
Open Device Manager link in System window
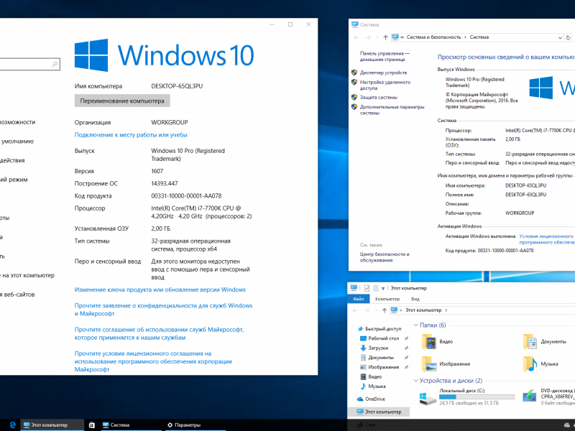point(383,73)
